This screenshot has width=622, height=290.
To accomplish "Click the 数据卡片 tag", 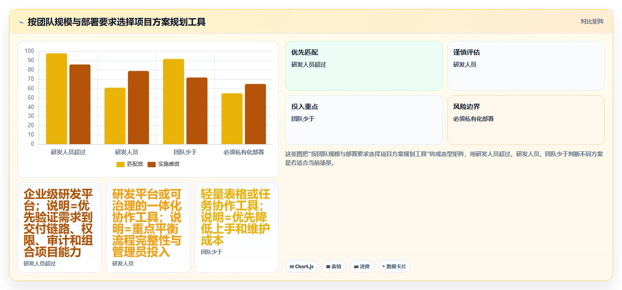I will (x=394, y=266).
